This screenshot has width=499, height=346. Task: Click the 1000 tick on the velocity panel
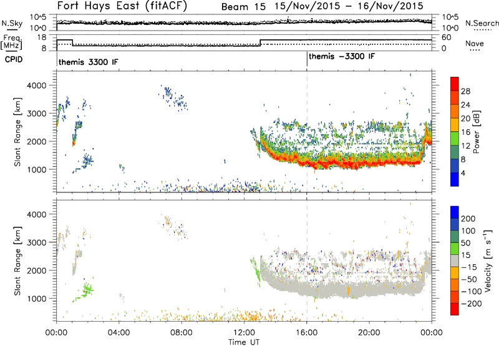pos(37,299)
